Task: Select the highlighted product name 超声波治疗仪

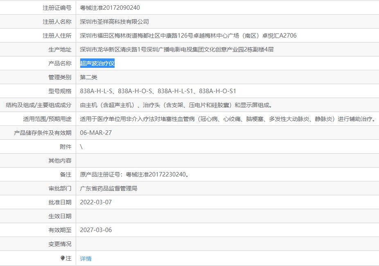Action: click(x=97, y=63)
